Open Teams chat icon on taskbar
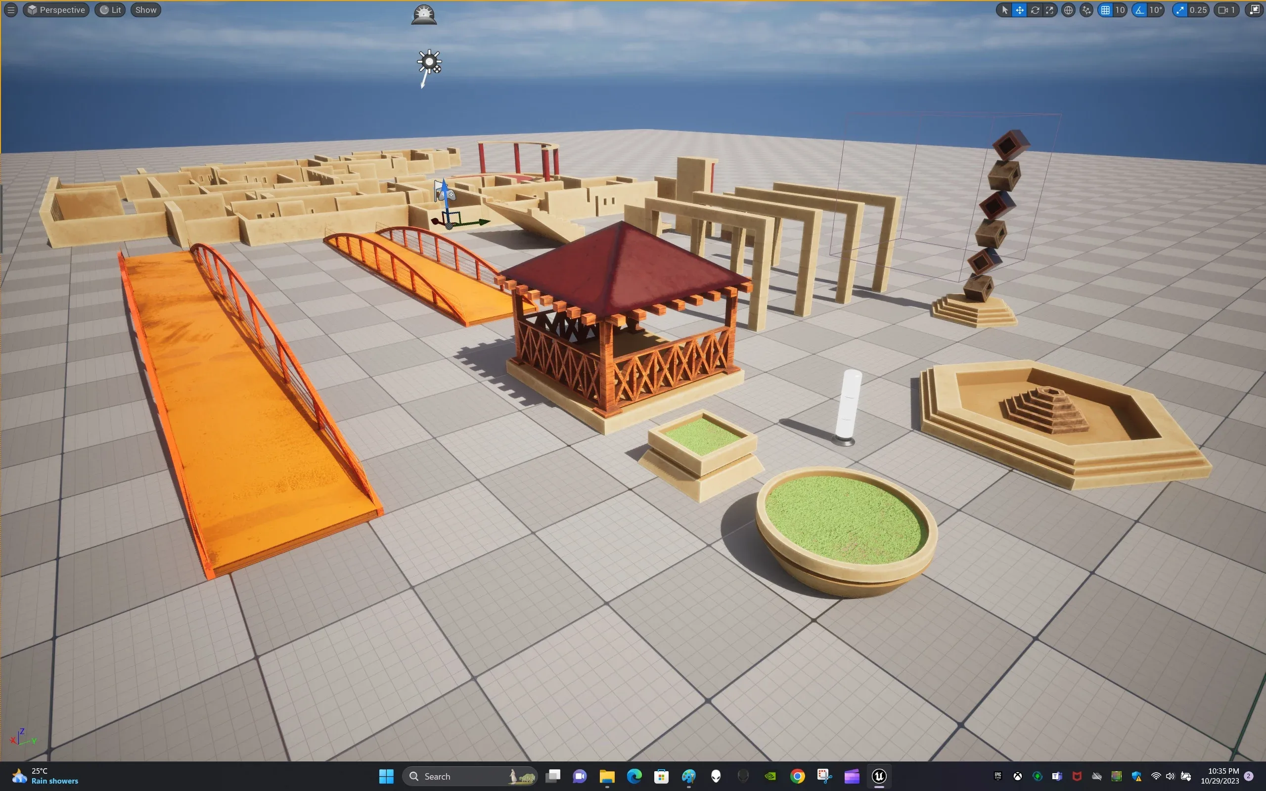 [x=580, y=776]
